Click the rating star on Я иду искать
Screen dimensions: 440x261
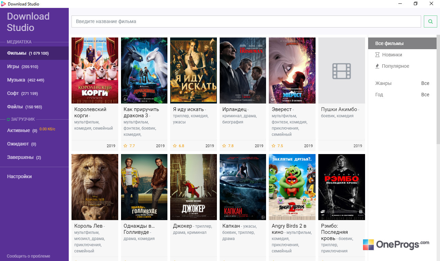175,146
